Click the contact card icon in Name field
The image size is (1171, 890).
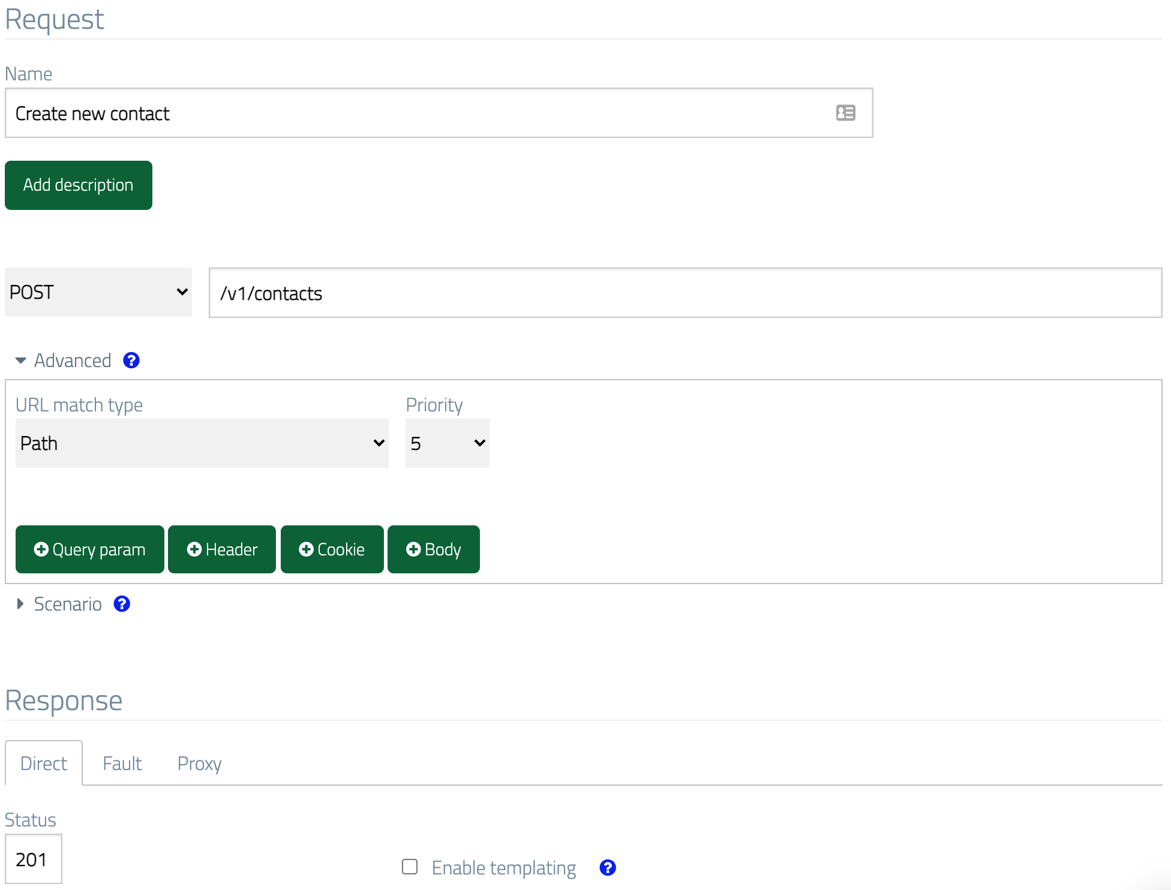(x=845, y=113)
